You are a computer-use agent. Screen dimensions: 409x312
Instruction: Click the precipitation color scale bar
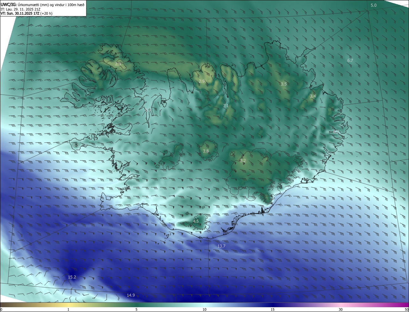(x=204, y=305)
